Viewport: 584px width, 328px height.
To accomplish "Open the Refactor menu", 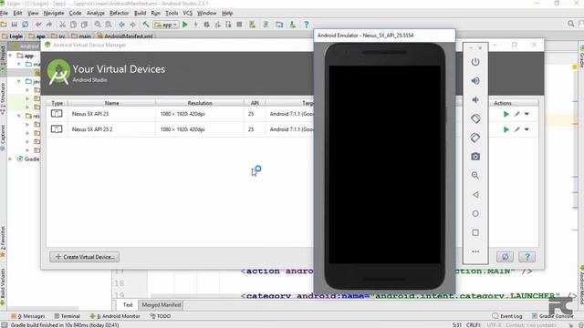I will point(119,13).
